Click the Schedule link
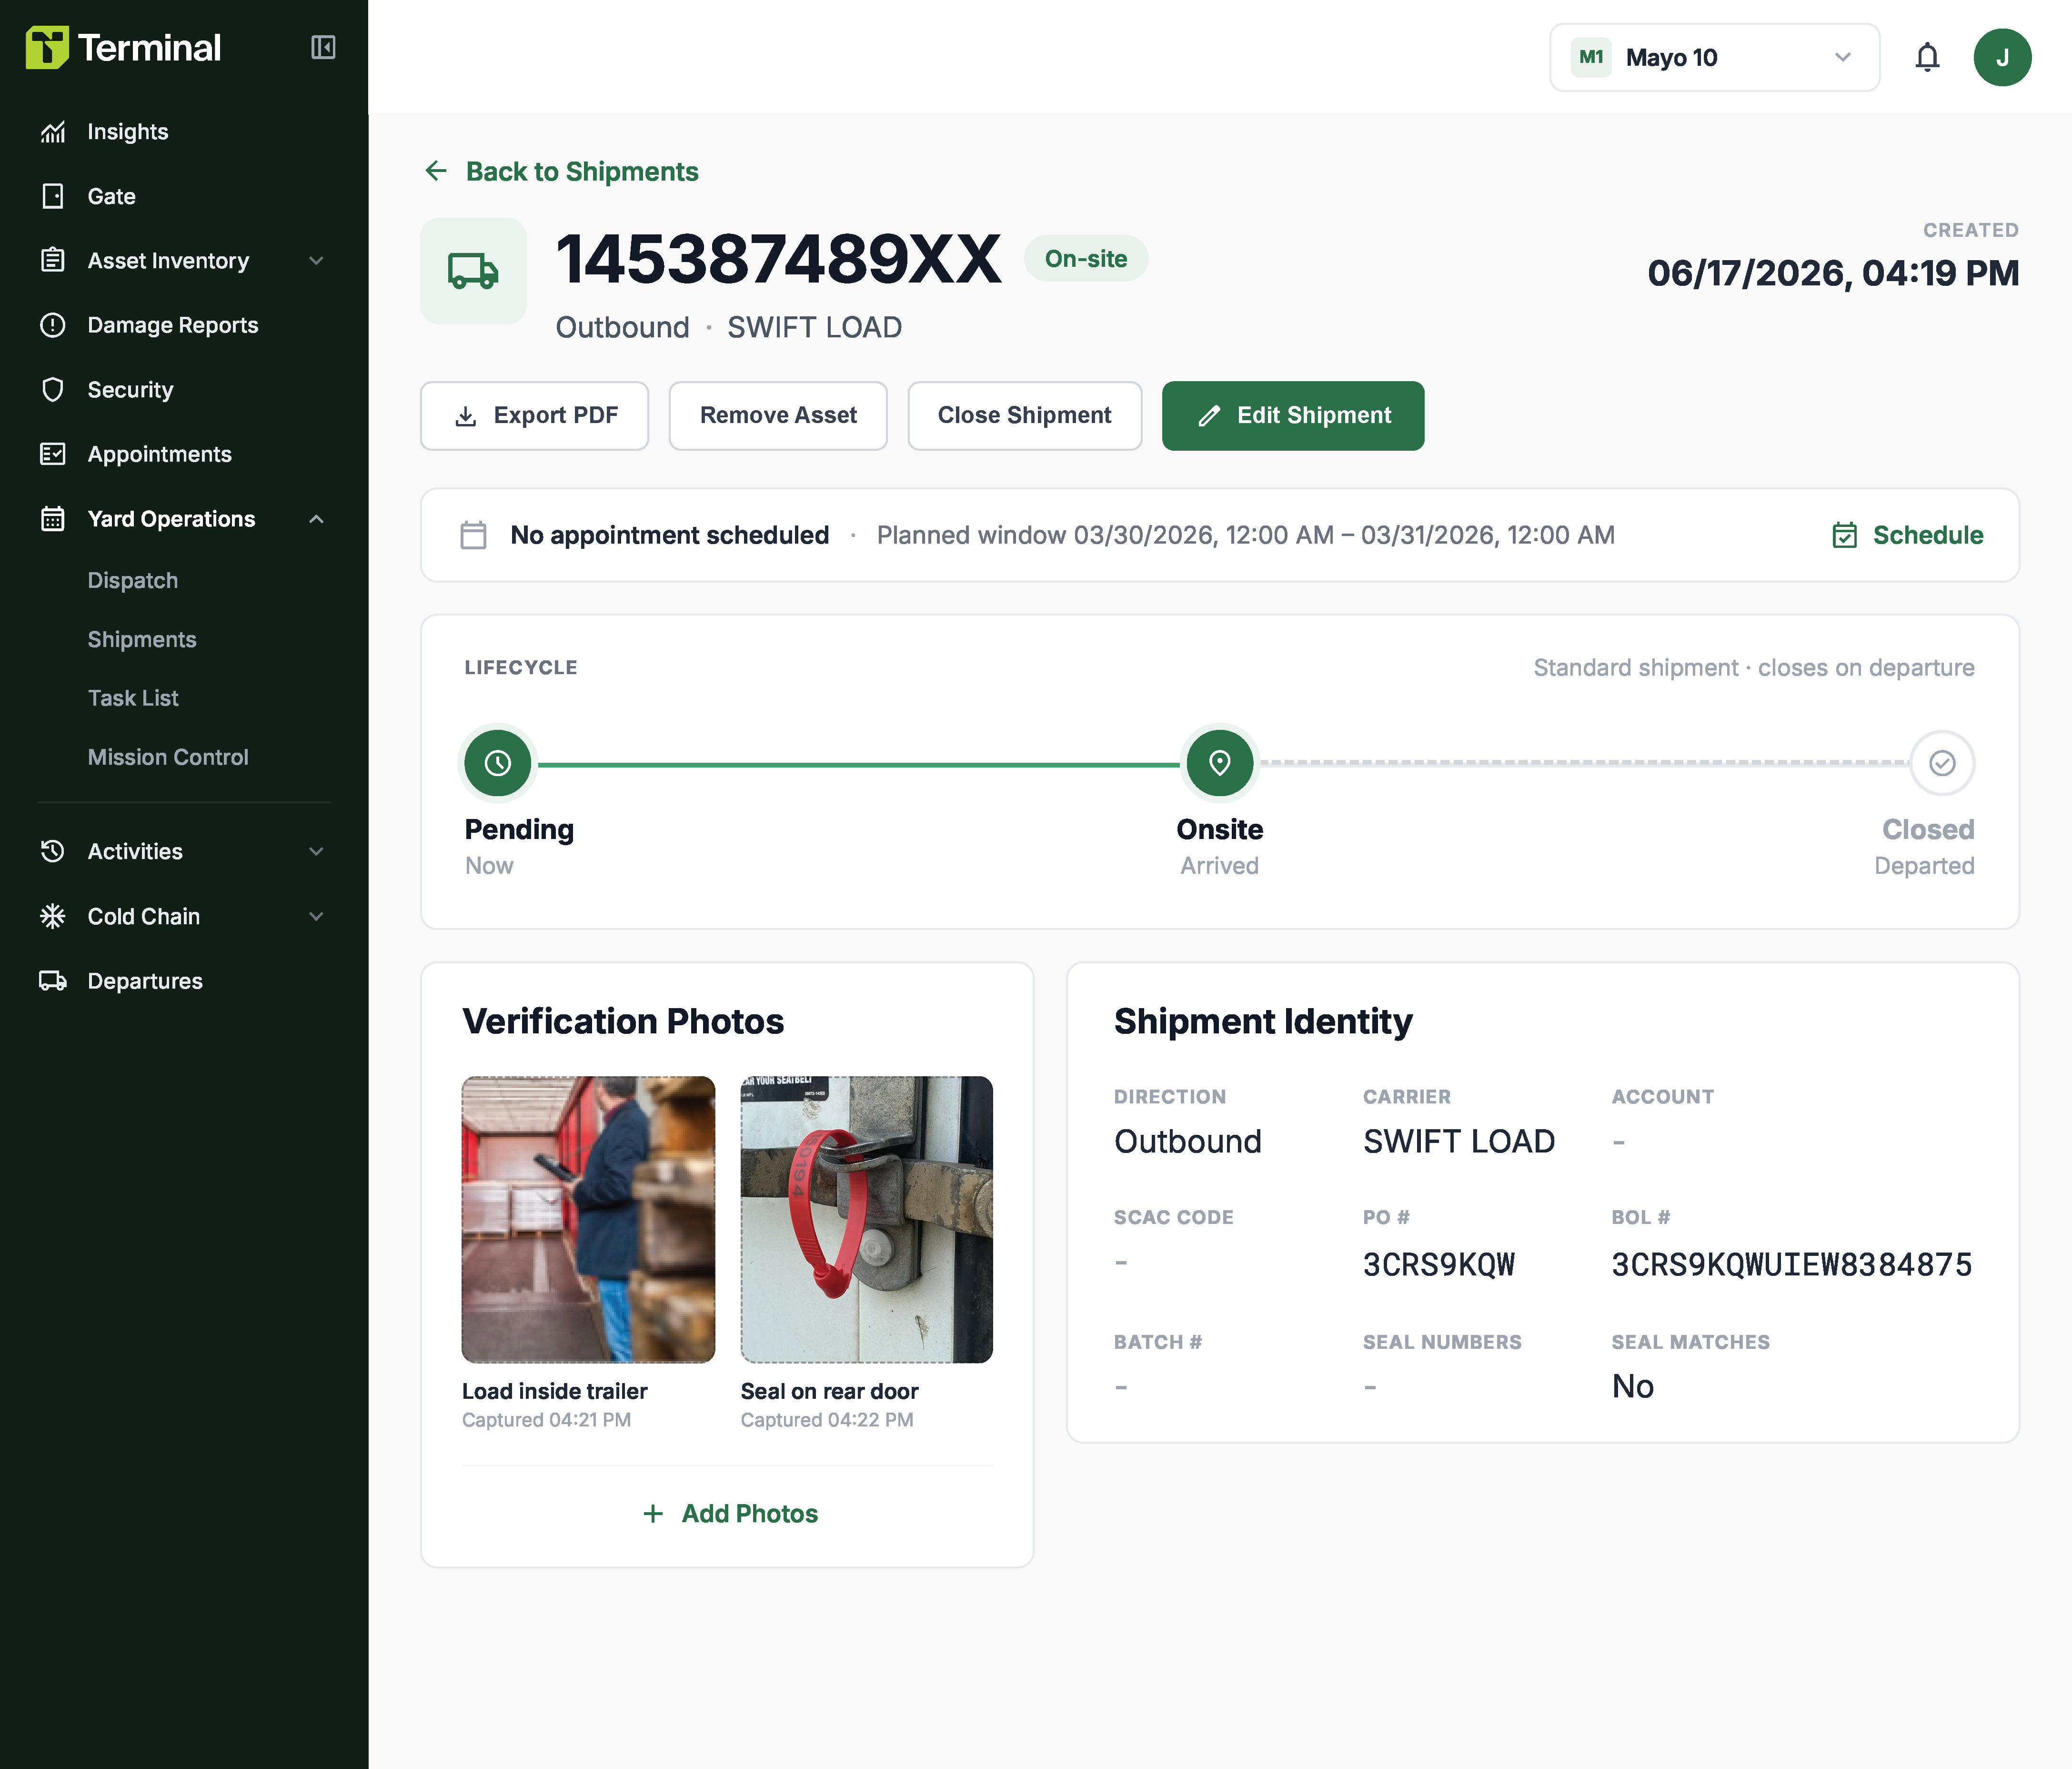This screenshot has height=1769, width=2072. click(x=1928, y=535)
